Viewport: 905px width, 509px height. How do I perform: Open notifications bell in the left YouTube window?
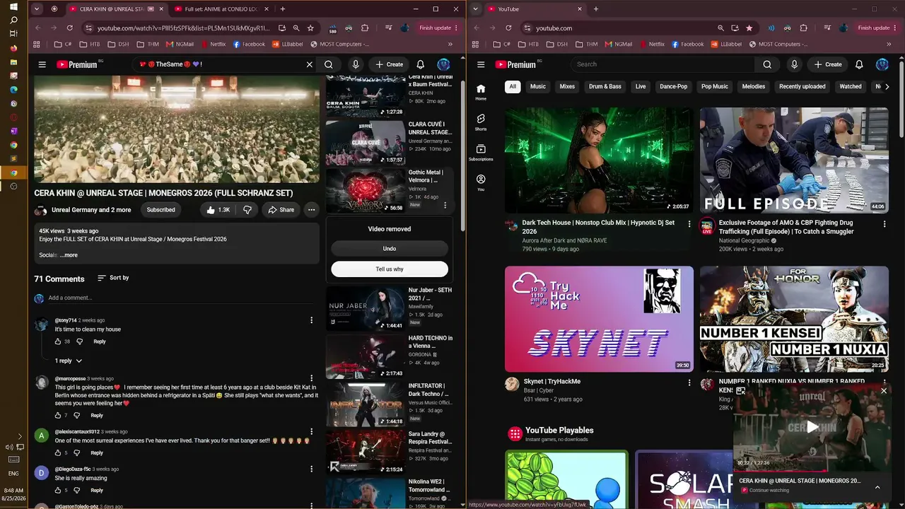coord(421,64)
